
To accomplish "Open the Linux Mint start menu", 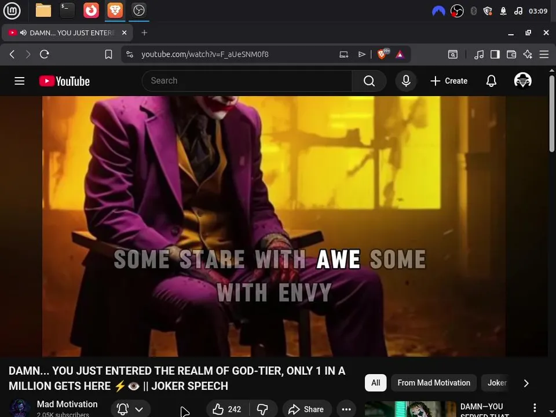I will 12,10.
